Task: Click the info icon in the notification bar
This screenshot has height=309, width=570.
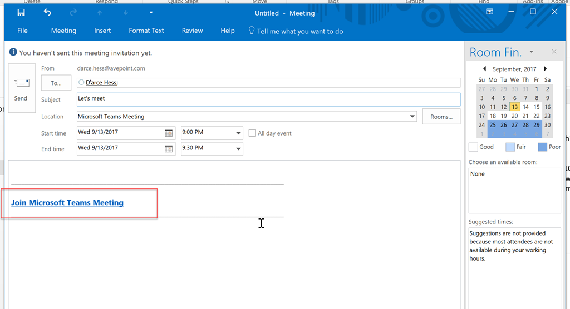Action: tap(13, 52)
